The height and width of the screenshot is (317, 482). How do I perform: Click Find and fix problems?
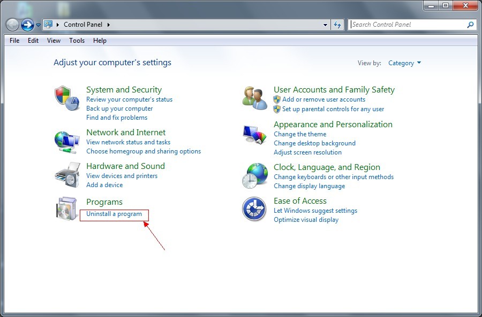point(117,118)
